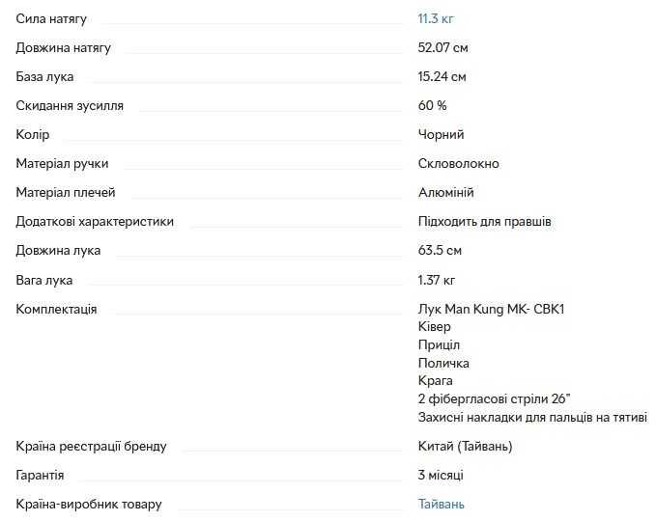656x521 pixels.
Task: Open the Тайвань country-of-manufacture link
Action: (x=441, y=504)
